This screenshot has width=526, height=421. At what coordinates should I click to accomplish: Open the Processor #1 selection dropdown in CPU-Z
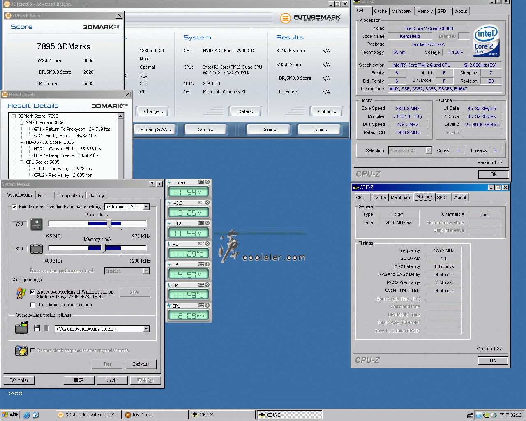tap(429, 150)
